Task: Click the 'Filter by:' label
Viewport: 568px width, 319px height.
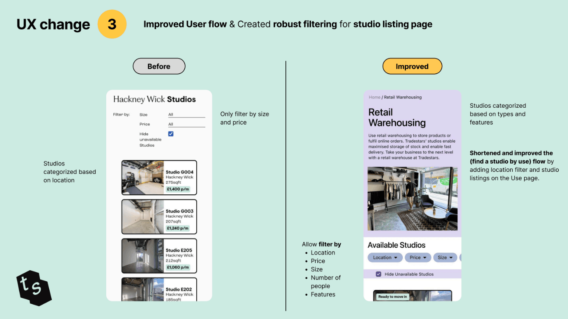Action: (x=122, y=115)
